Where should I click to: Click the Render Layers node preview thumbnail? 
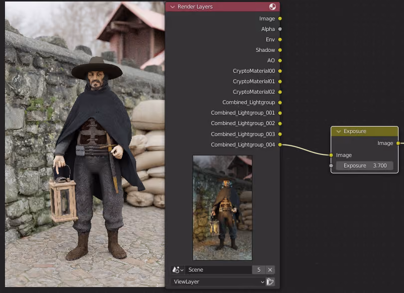222,207
